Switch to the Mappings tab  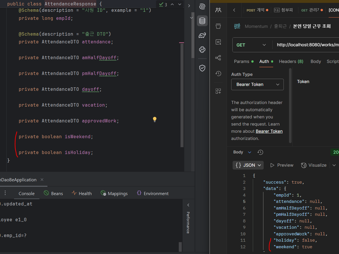tap(114, 193)
